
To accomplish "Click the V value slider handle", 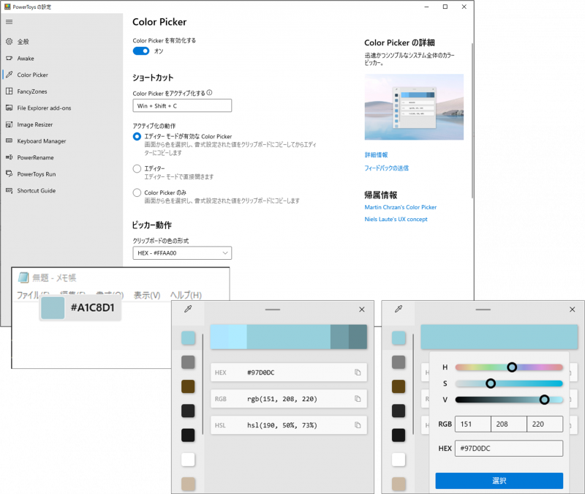I will (x=544, y=400).
